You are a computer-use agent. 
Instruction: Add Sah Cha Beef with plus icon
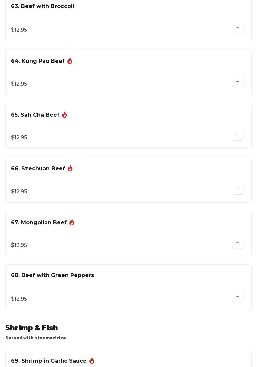(238, 135)
